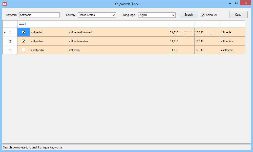This screenshot has height=152, width=253.
Task: Select the row header of the s softpedia row
Action: point(10,50)
